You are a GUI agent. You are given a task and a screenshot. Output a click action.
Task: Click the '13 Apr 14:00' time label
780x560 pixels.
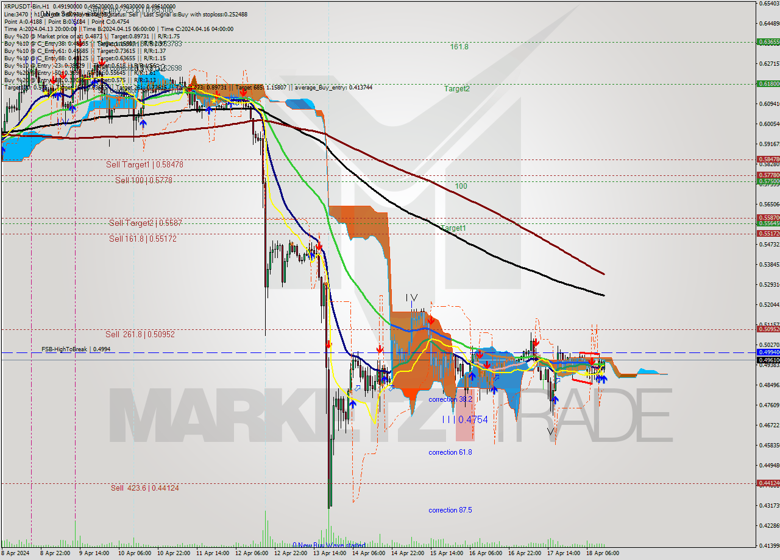coord(330,554)
